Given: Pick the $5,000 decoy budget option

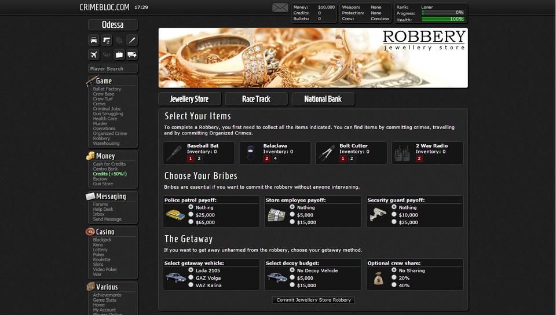Looking at the screenshot, I should pyautogui.click(x=292, y=278).
